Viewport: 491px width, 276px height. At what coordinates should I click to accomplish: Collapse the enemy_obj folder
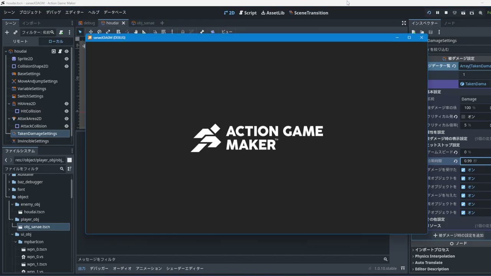click(x=12, y=204)
